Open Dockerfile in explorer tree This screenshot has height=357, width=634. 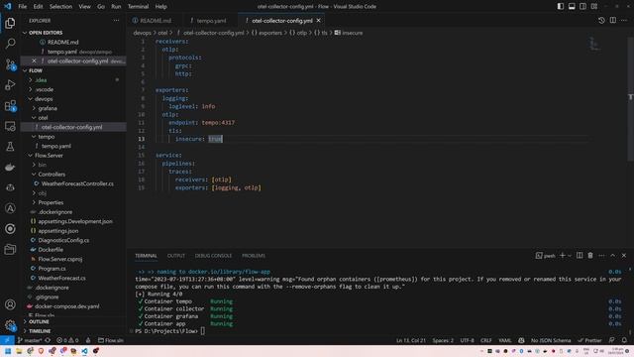coord(51,250)
